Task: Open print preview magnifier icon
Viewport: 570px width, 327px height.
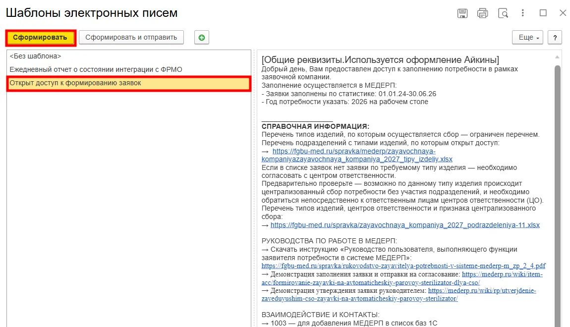Action: click(503, 13)
